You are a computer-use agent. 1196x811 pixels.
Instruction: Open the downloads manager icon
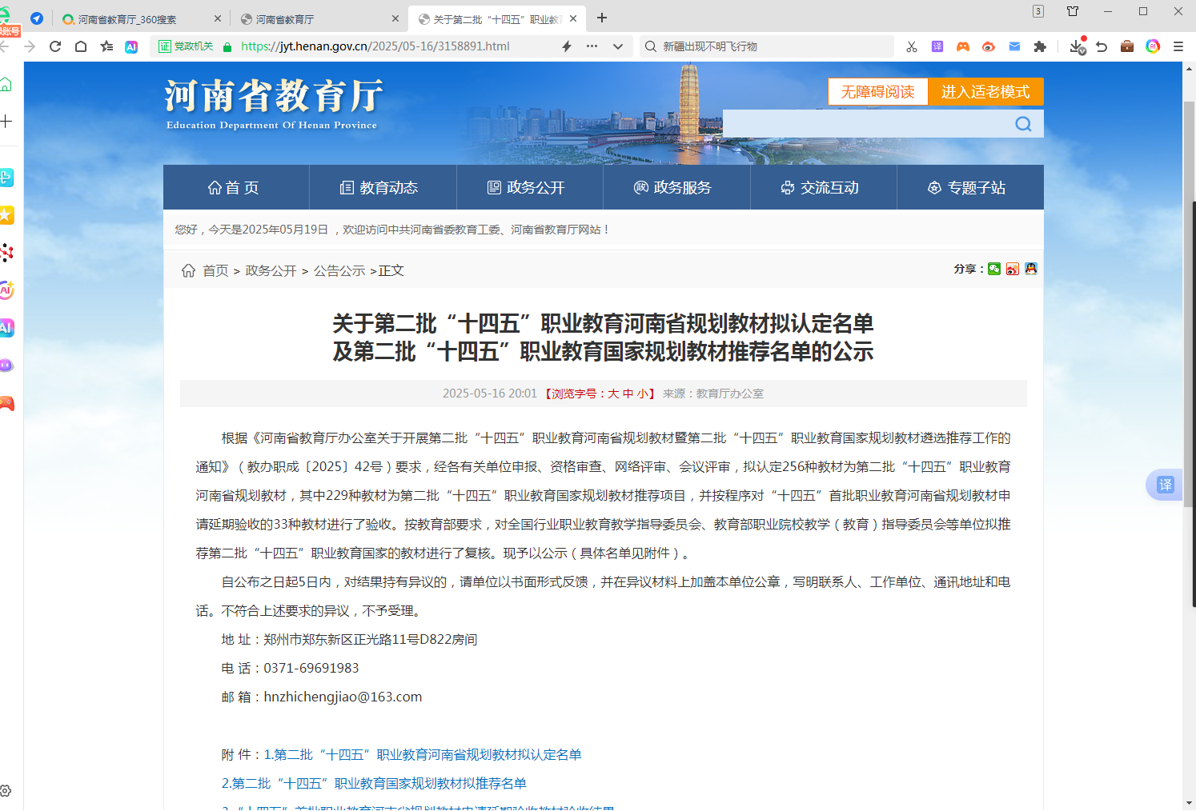[1077, 46]
